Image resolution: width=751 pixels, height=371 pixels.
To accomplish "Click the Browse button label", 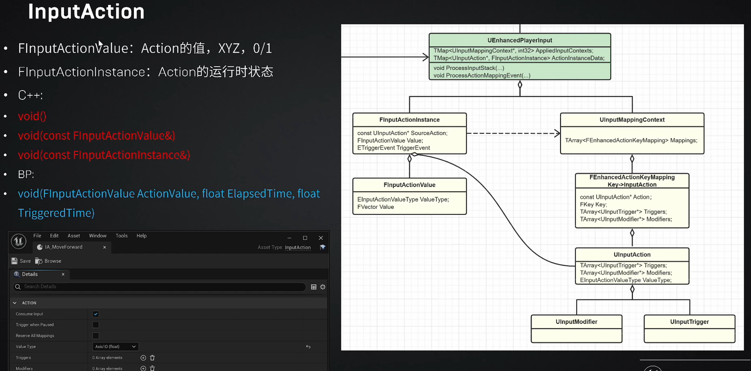I will [x=53, y=261].
